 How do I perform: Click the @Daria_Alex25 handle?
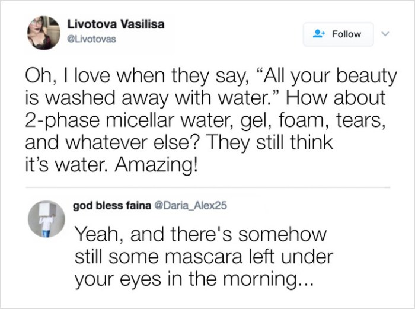click(x=190, y=206)
